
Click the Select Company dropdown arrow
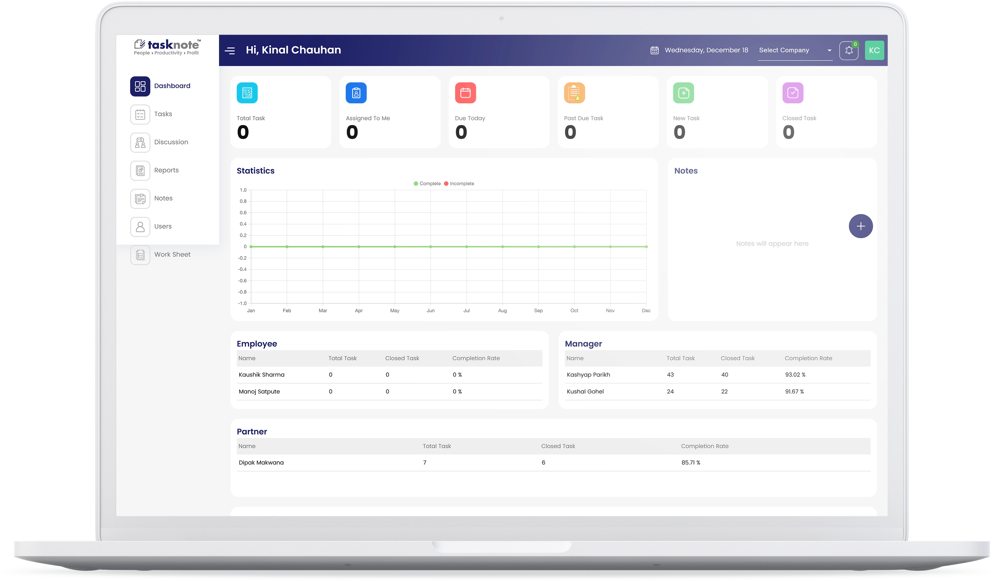tap(829, 50)
